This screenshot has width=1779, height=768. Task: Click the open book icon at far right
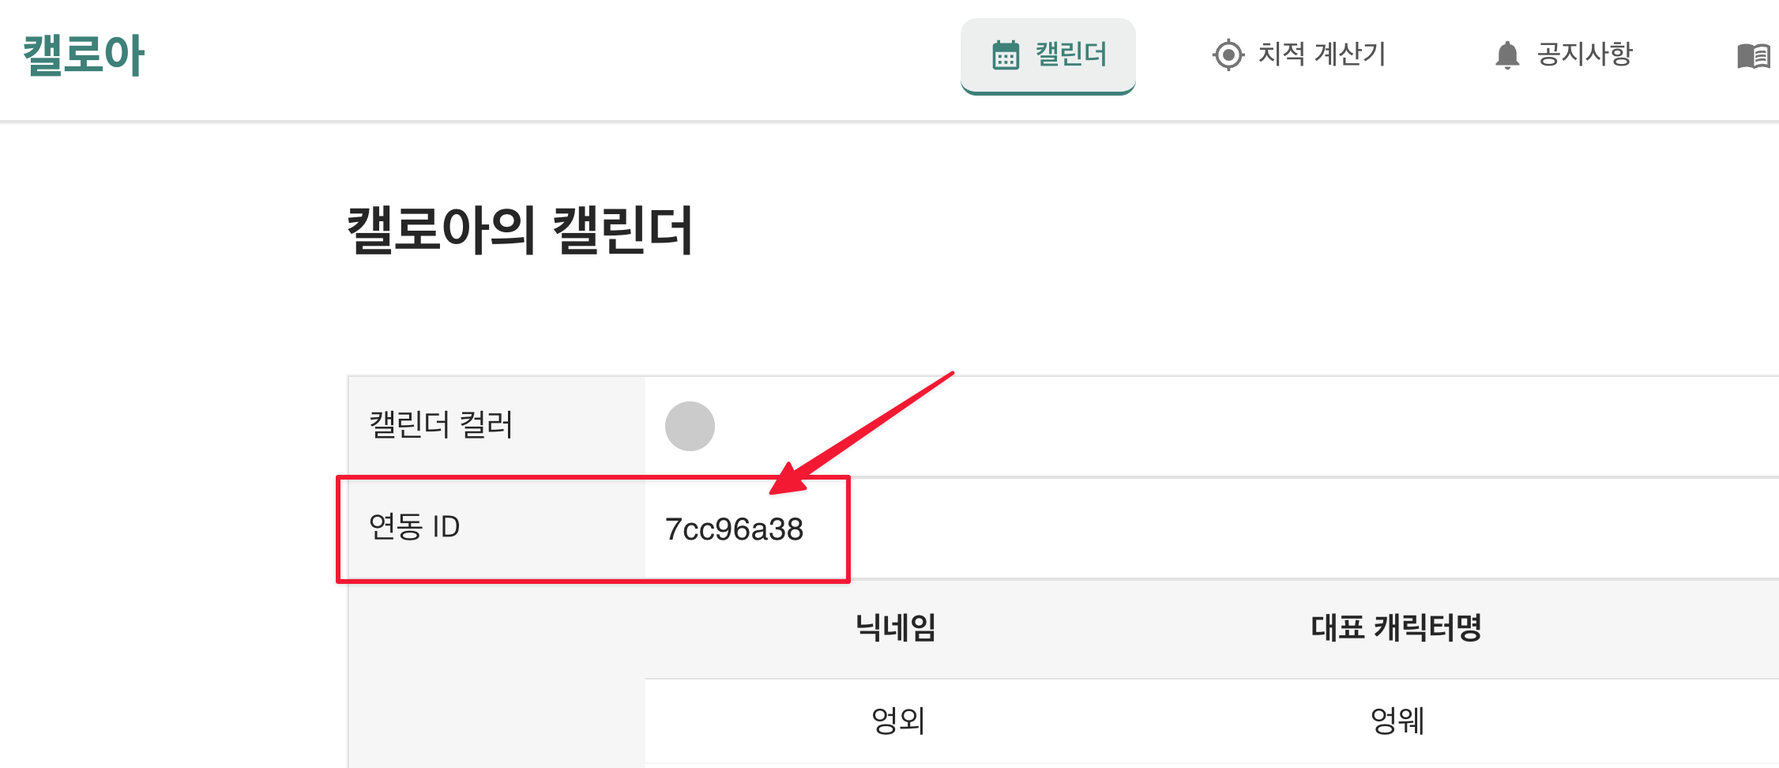[1753, 56]
